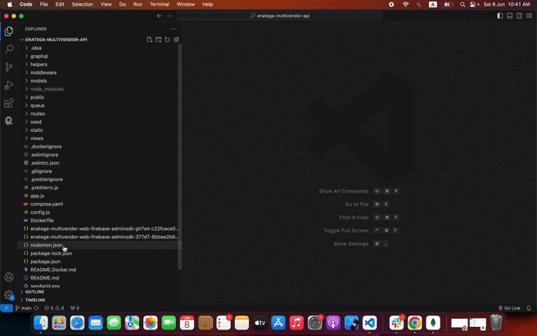Toggle the bottom panel layout button
The image size is (537, 336).
coord(510,16)
